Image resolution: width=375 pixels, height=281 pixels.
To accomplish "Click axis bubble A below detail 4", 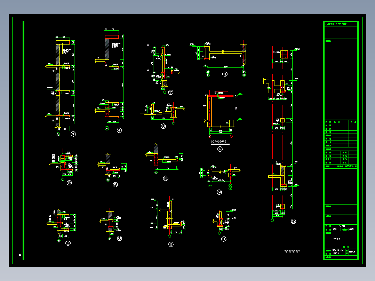I will (107, 128).
